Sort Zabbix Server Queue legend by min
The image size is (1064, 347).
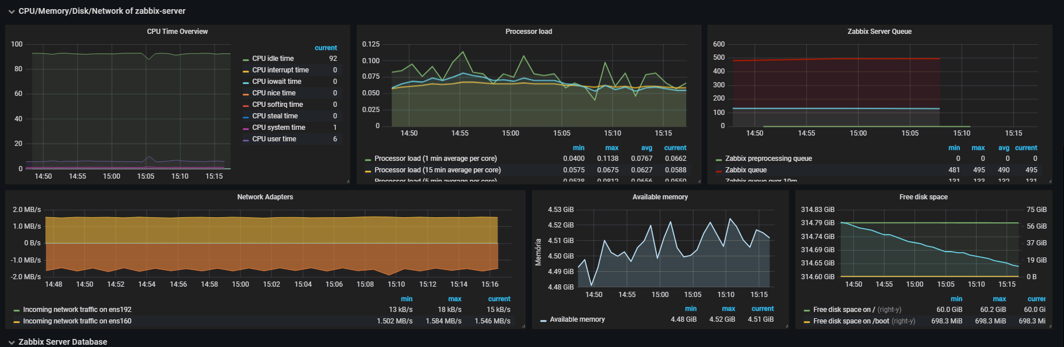tap(954, 148)
